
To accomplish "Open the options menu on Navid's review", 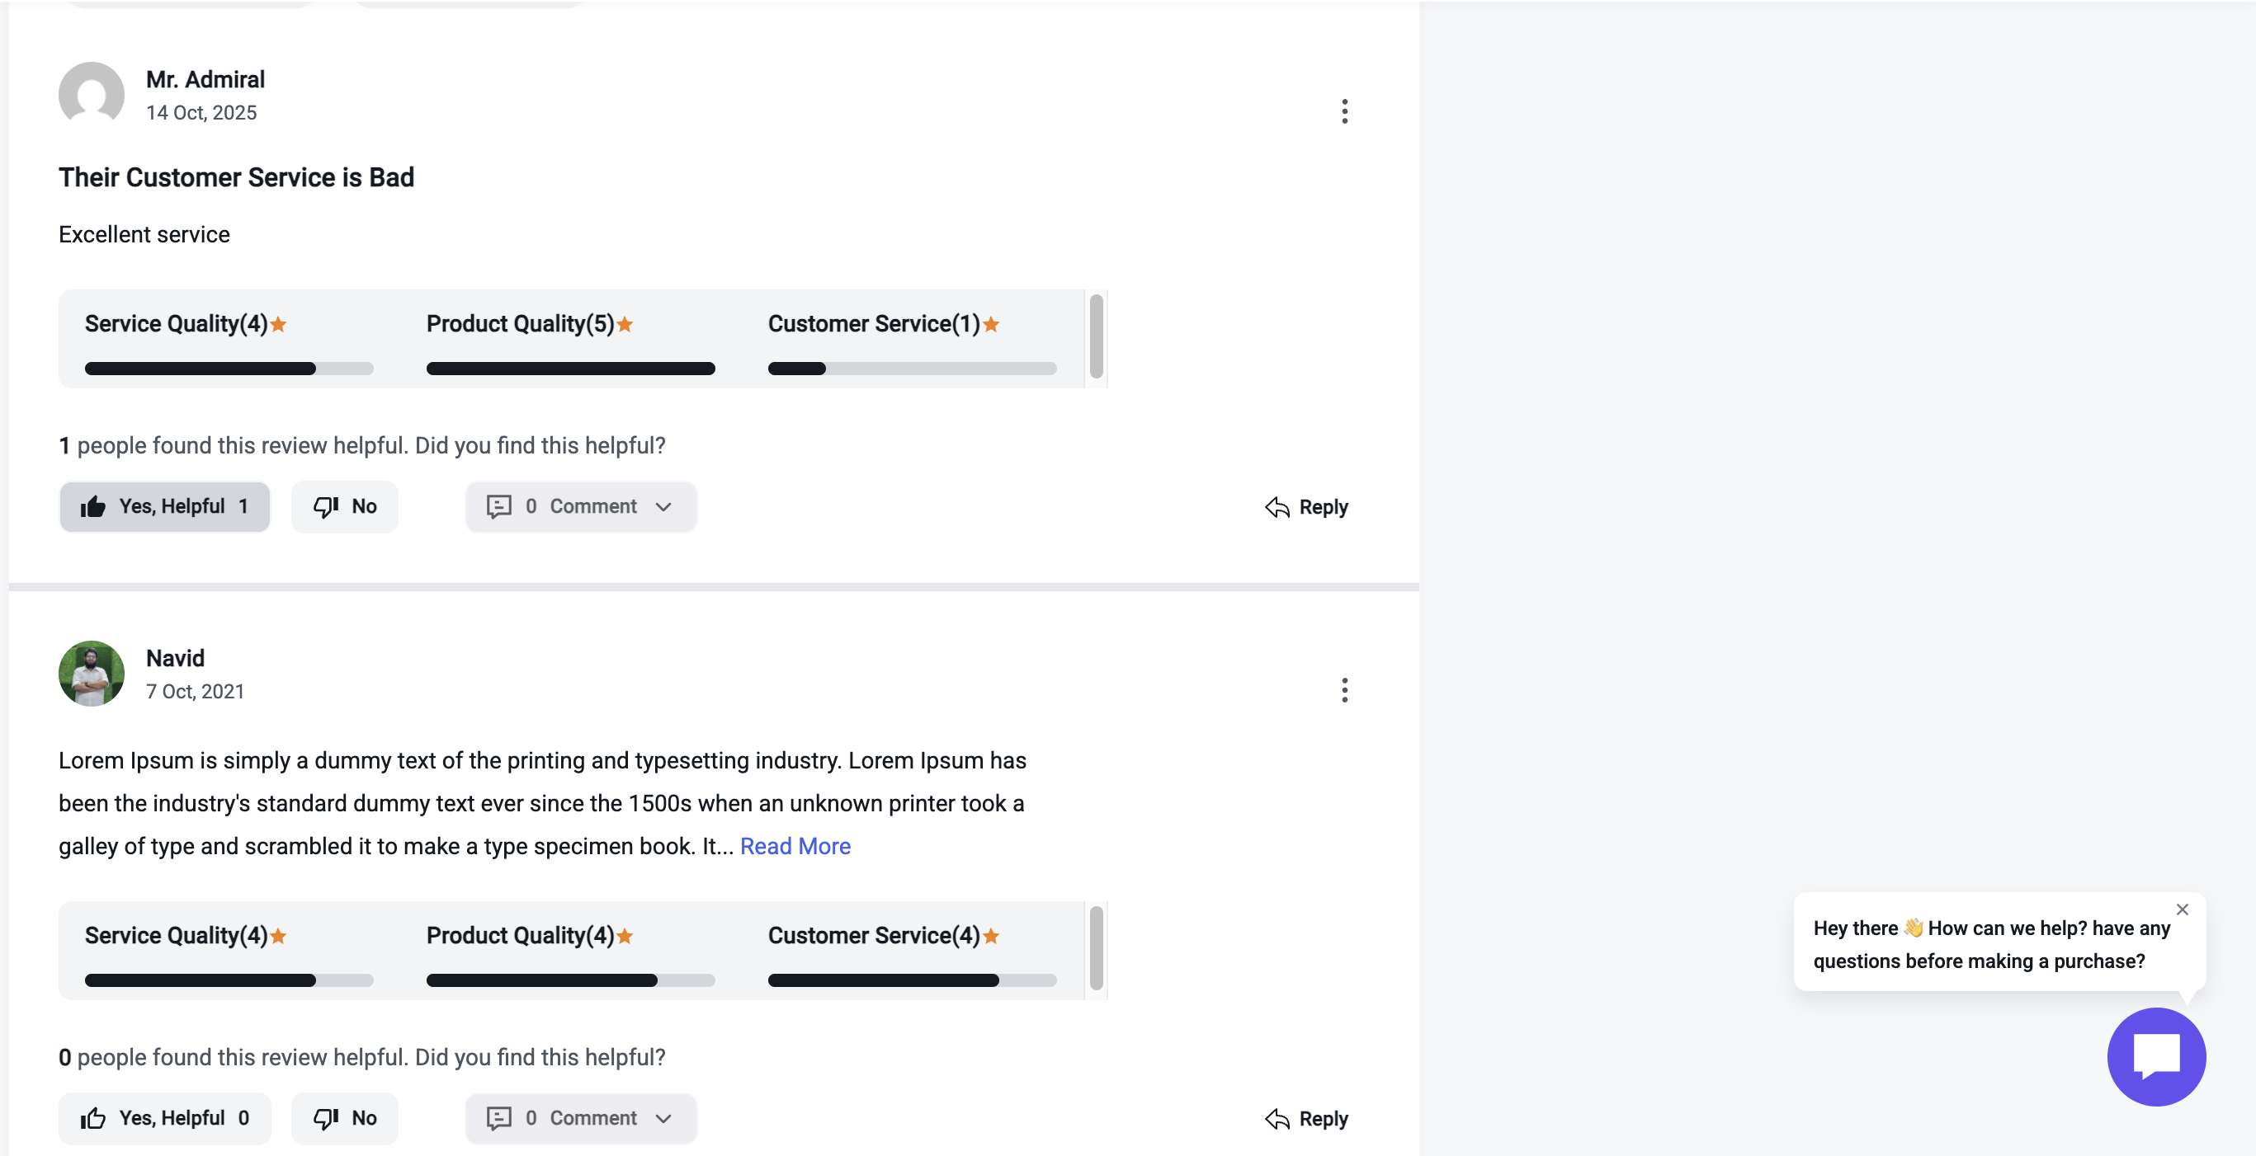I will [x=1344, y=690].
